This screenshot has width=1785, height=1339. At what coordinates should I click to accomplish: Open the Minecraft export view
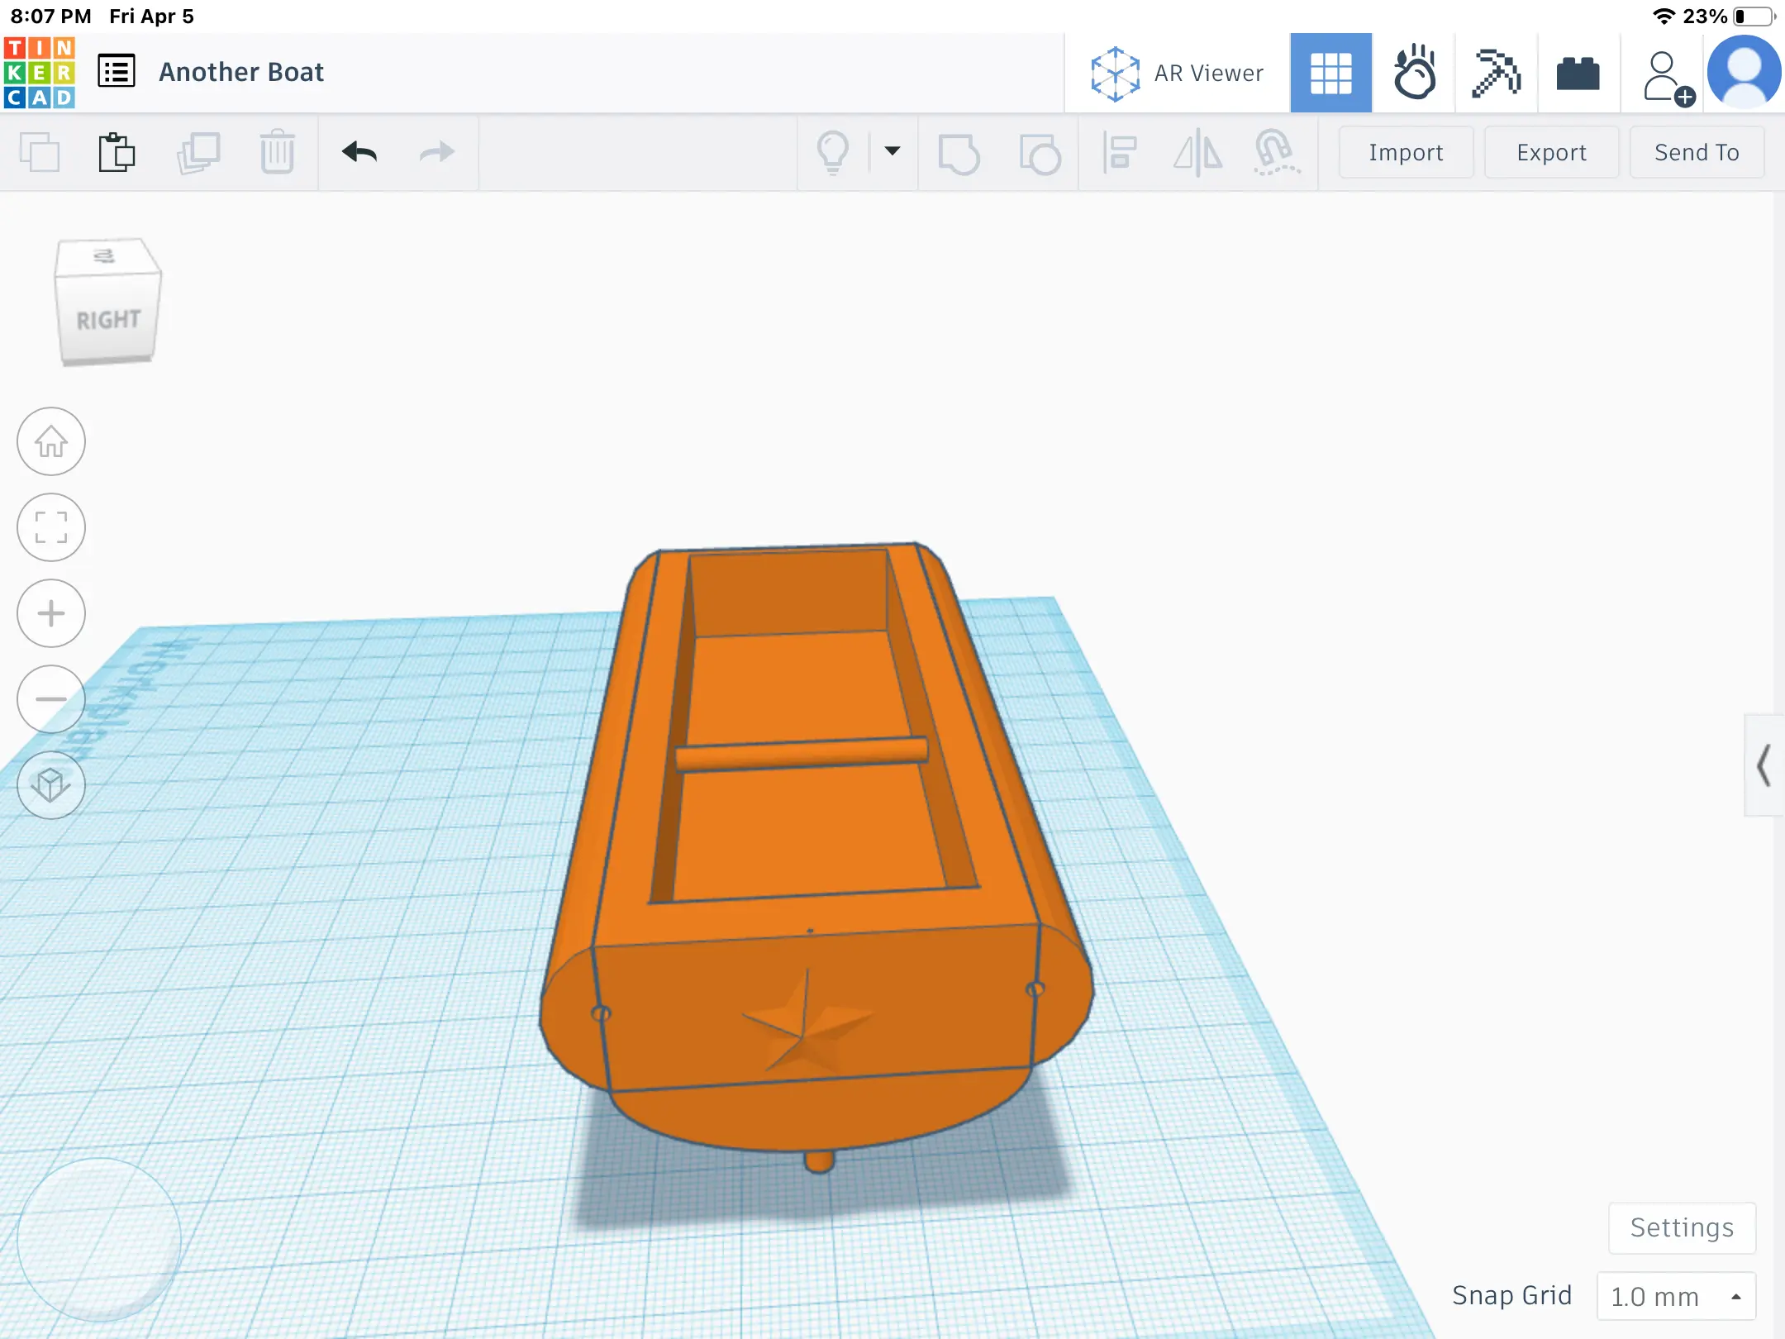(1497, 72)
